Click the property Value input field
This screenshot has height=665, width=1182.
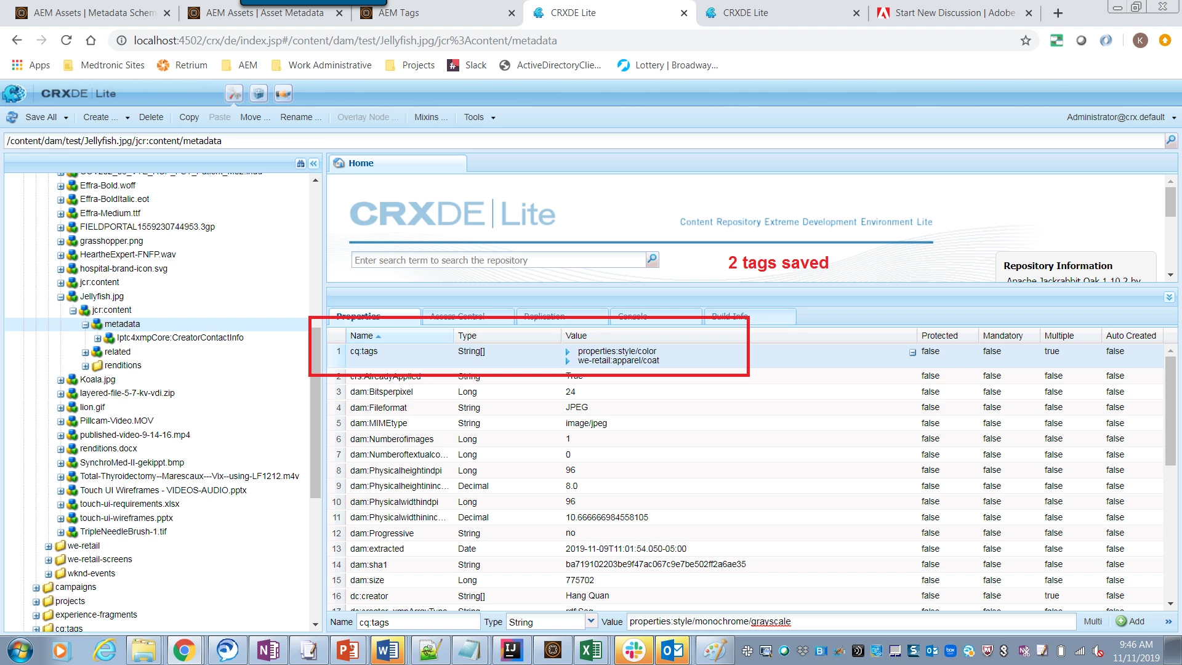point(850,622)
